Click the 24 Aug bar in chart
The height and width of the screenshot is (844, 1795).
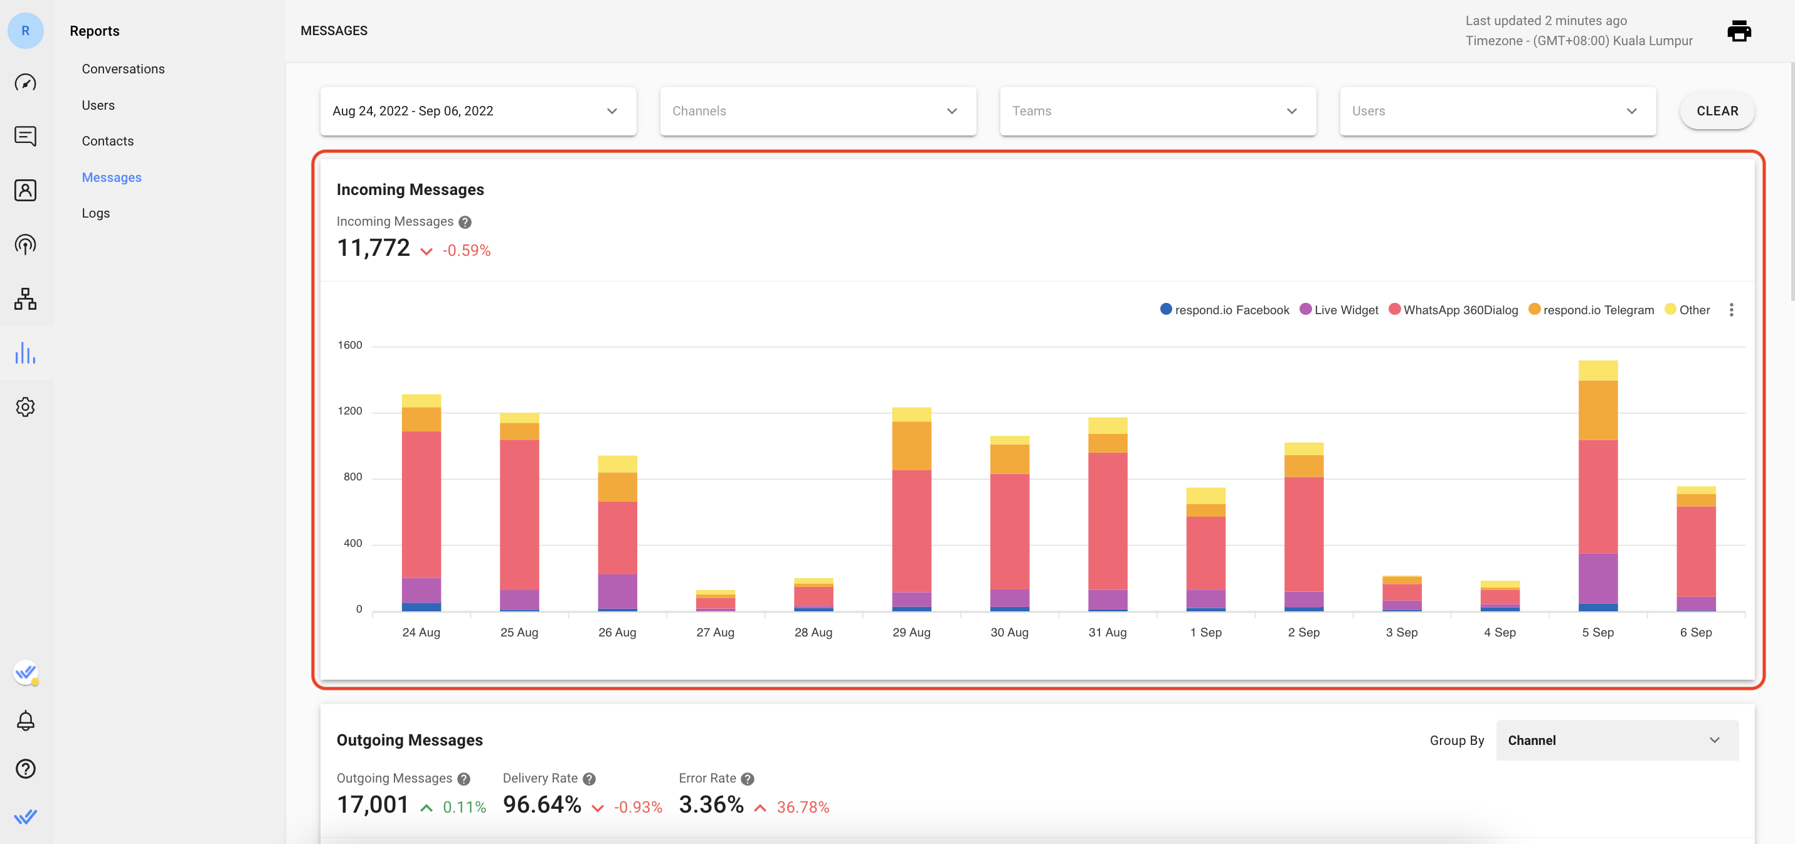point(421,502)
